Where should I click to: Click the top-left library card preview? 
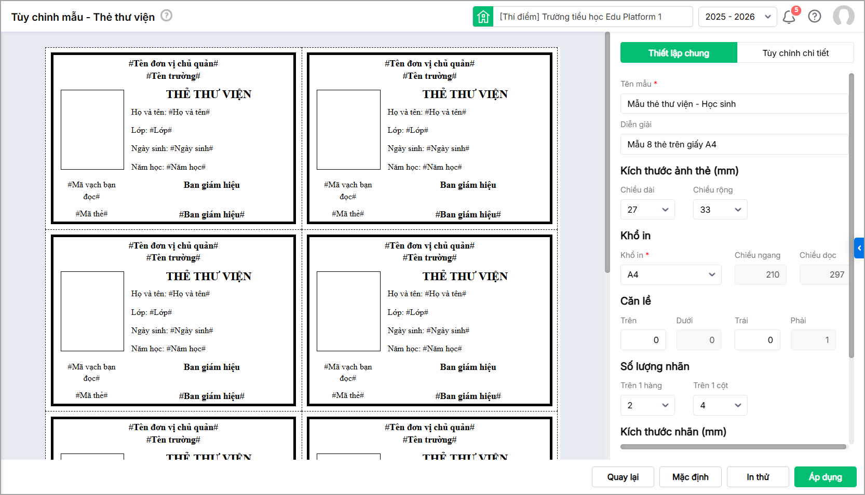click(173, 139)
